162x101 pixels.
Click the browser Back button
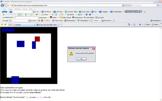pyautogui.click(x=3, y=5)
